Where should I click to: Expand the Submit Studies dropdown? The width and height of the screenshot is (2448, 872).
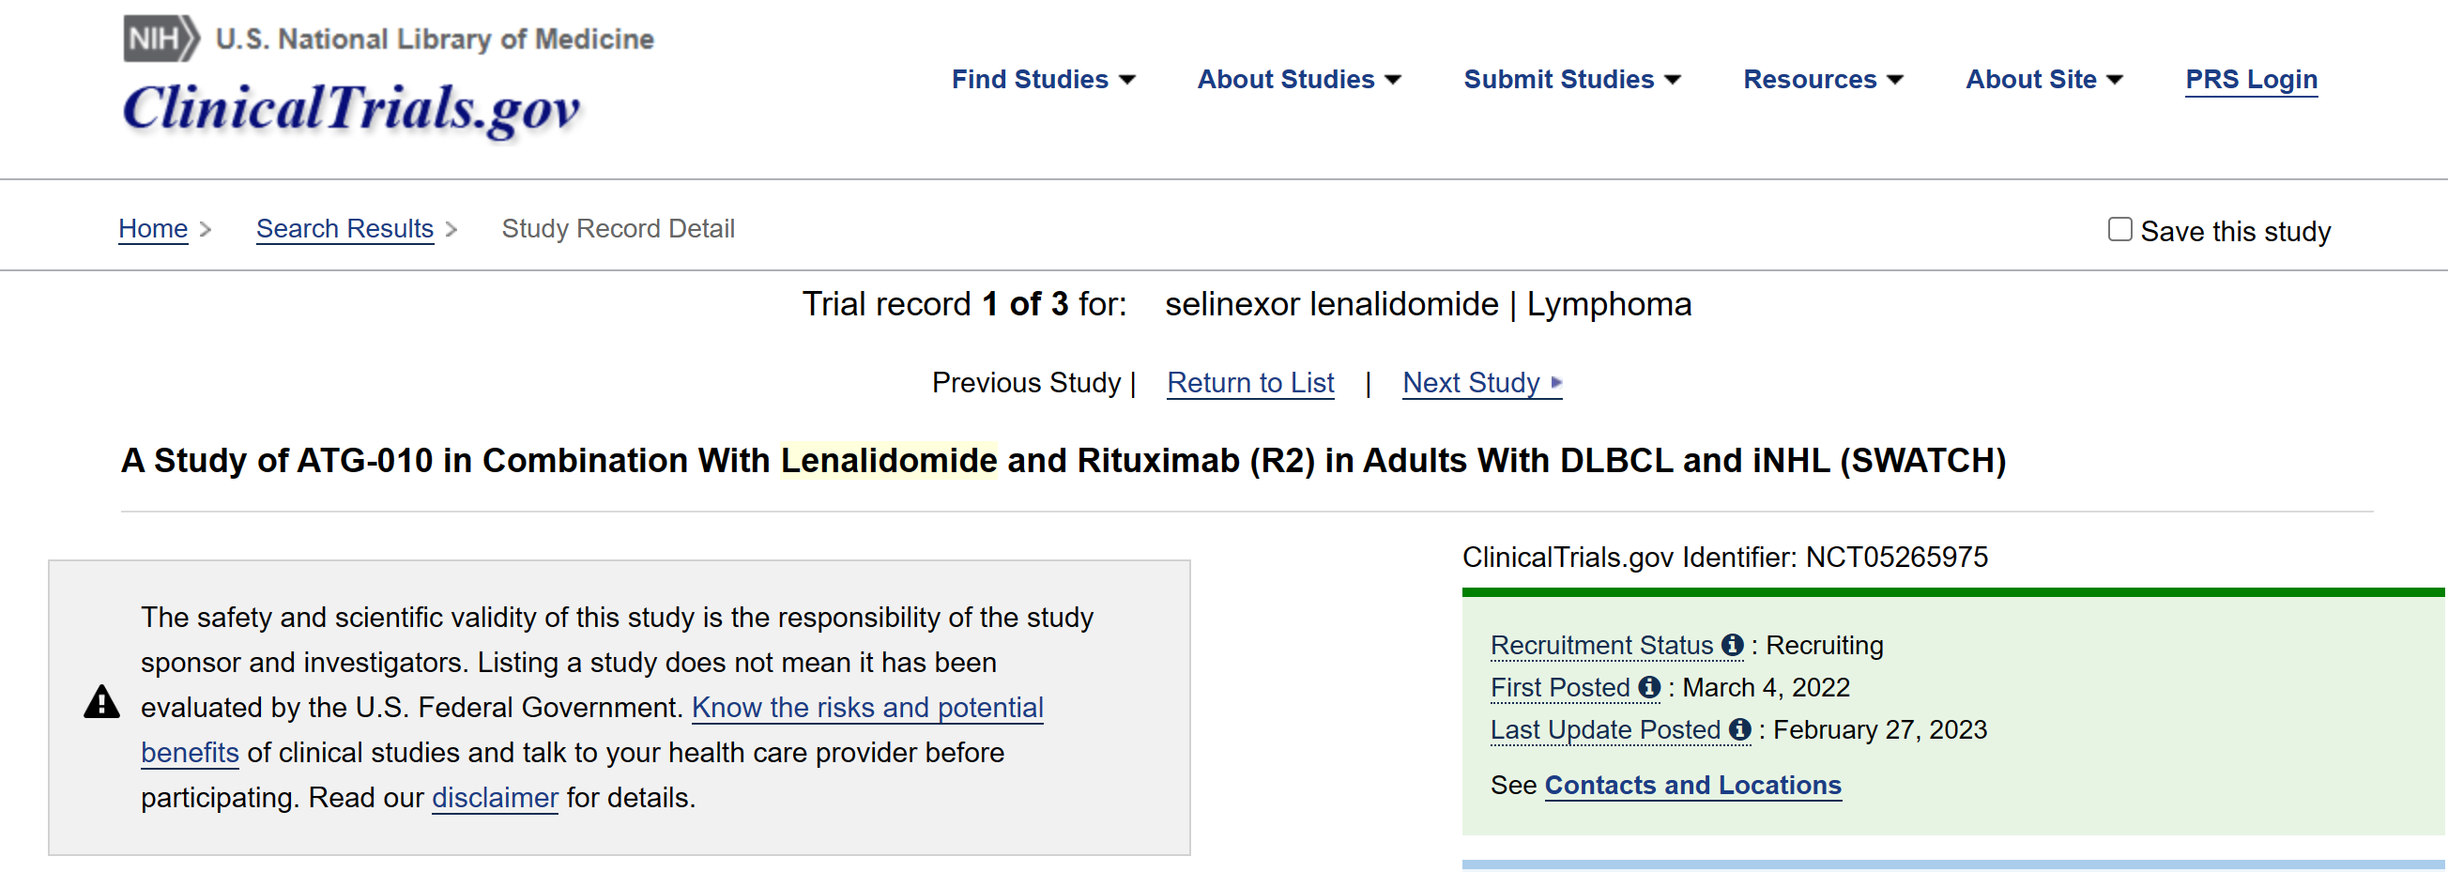point(1572,79)
